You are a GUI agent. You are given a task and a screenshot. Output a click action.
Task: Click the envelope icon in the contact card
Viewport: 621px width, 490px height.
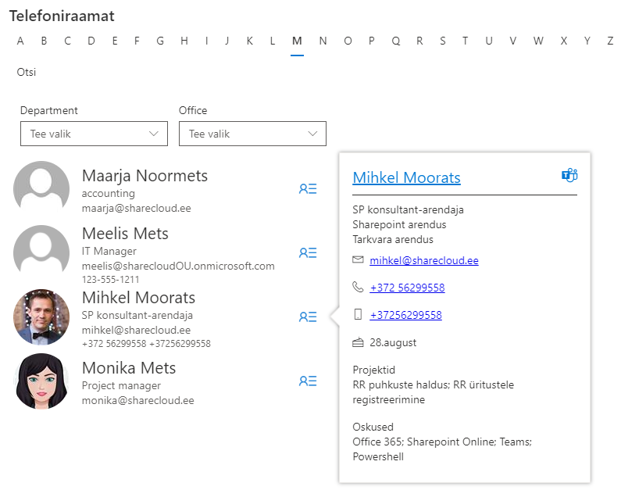point(358,260)
